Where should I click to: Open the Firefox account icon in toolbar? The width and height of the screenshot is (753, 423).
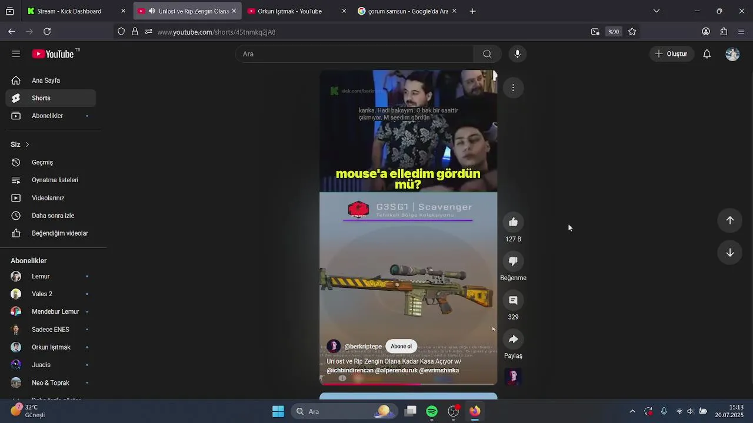click(x=706, y=32)
